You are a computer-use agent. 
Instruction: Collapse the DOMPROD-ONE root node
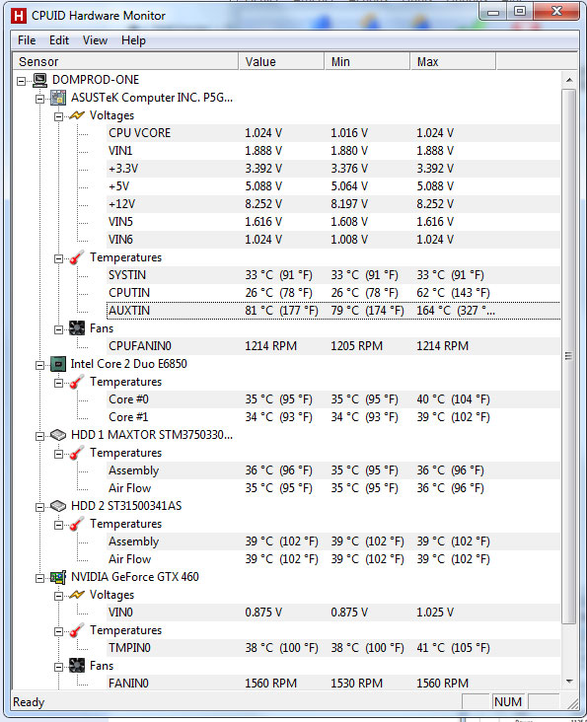pos(21,81)
